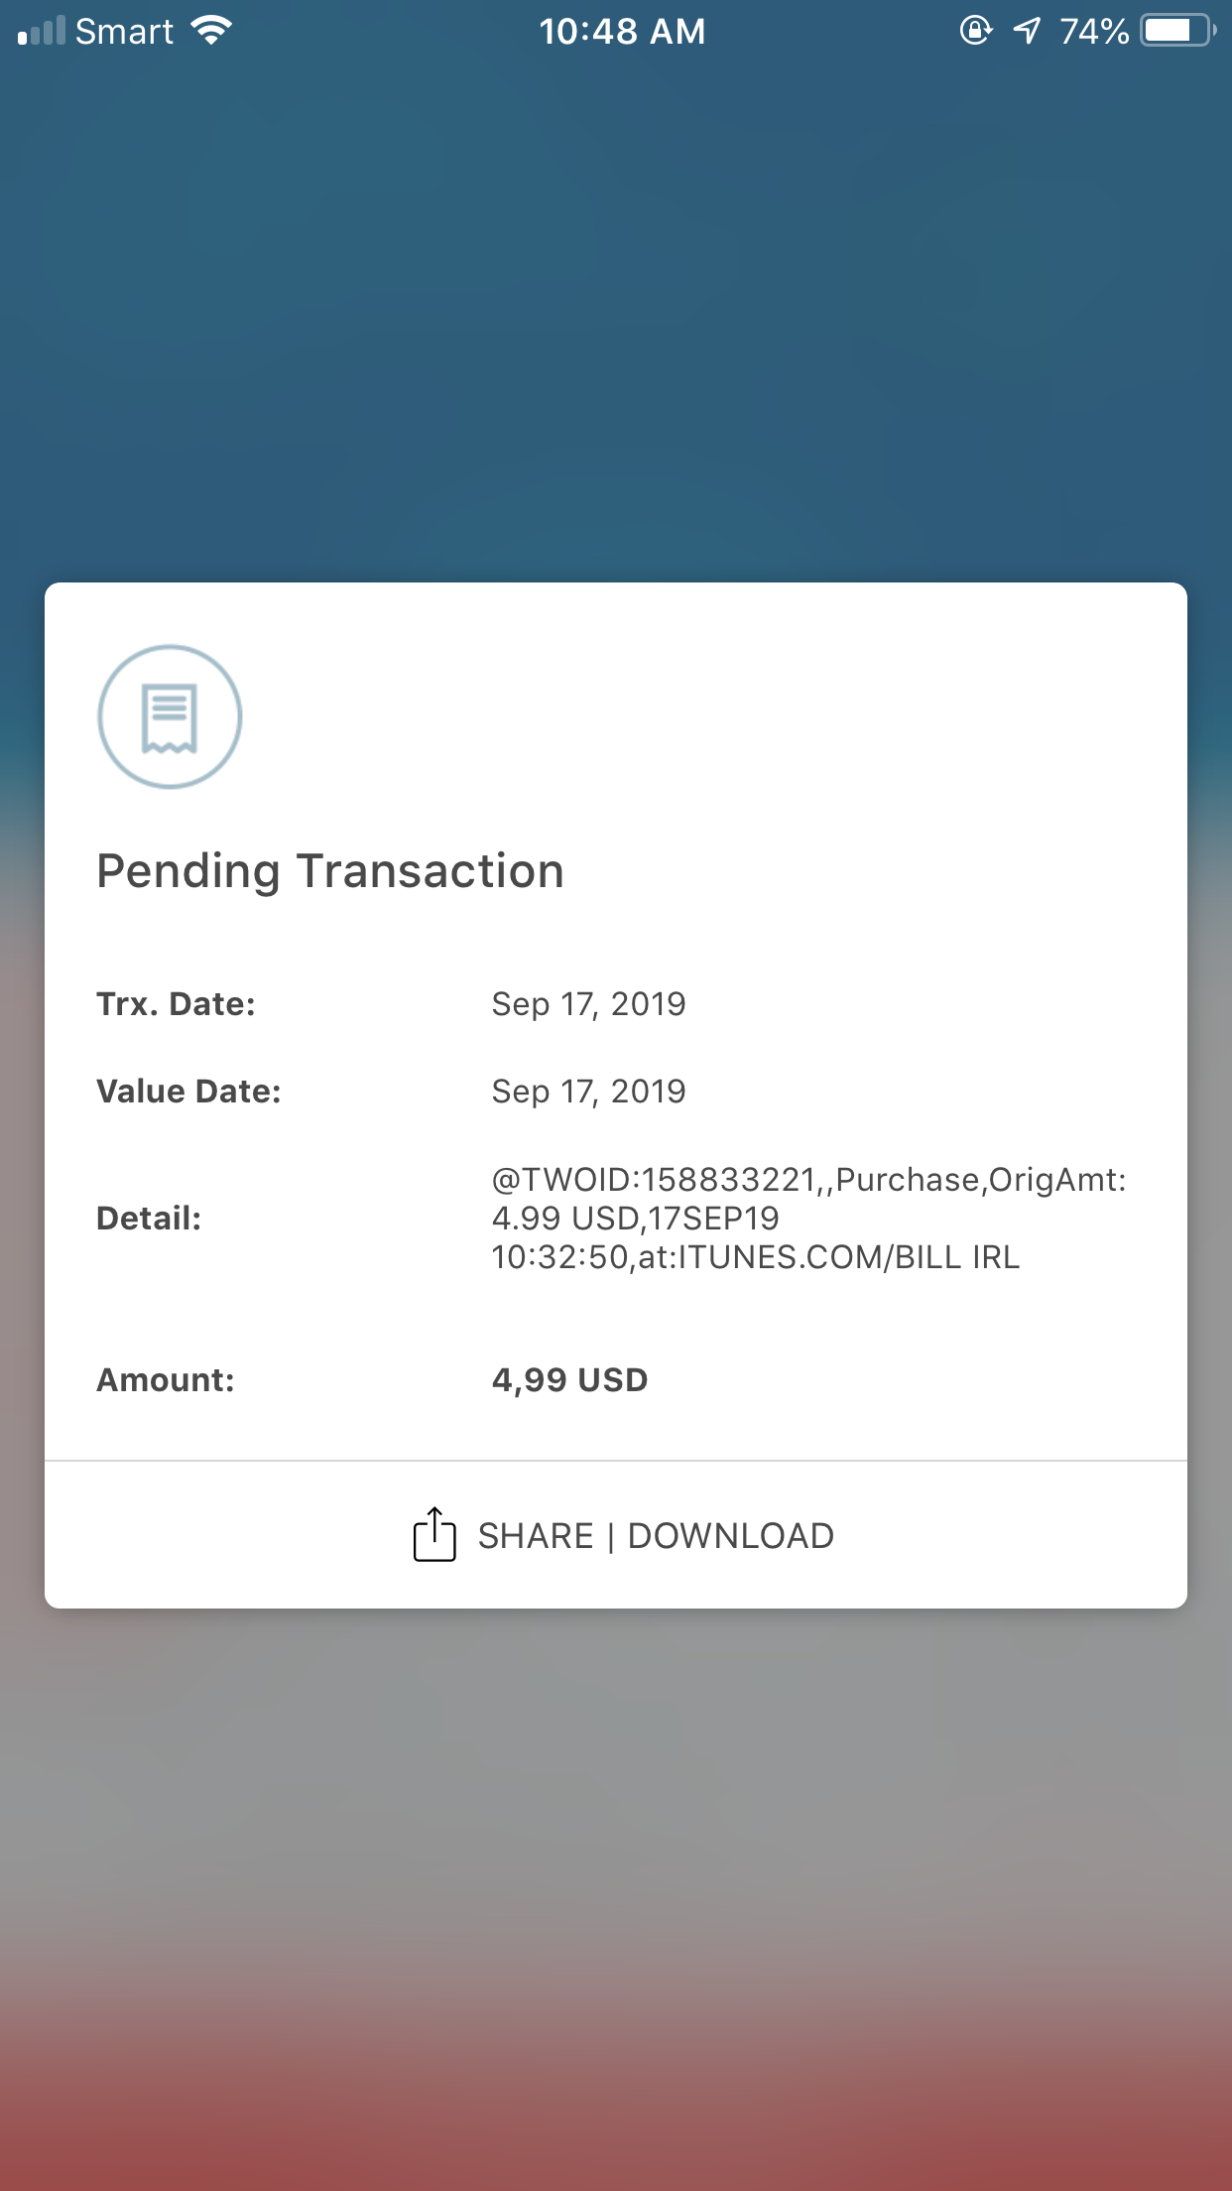Select the Pending Transaction title
Image resolution: width=1232 pixels, height=2191 pixels.
329,870
